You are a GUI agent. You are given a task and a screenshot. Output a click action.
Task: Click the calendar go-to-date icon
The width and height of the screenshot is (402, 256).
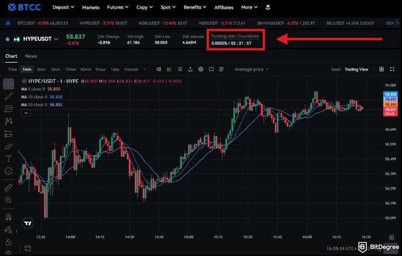coord(27,248)
